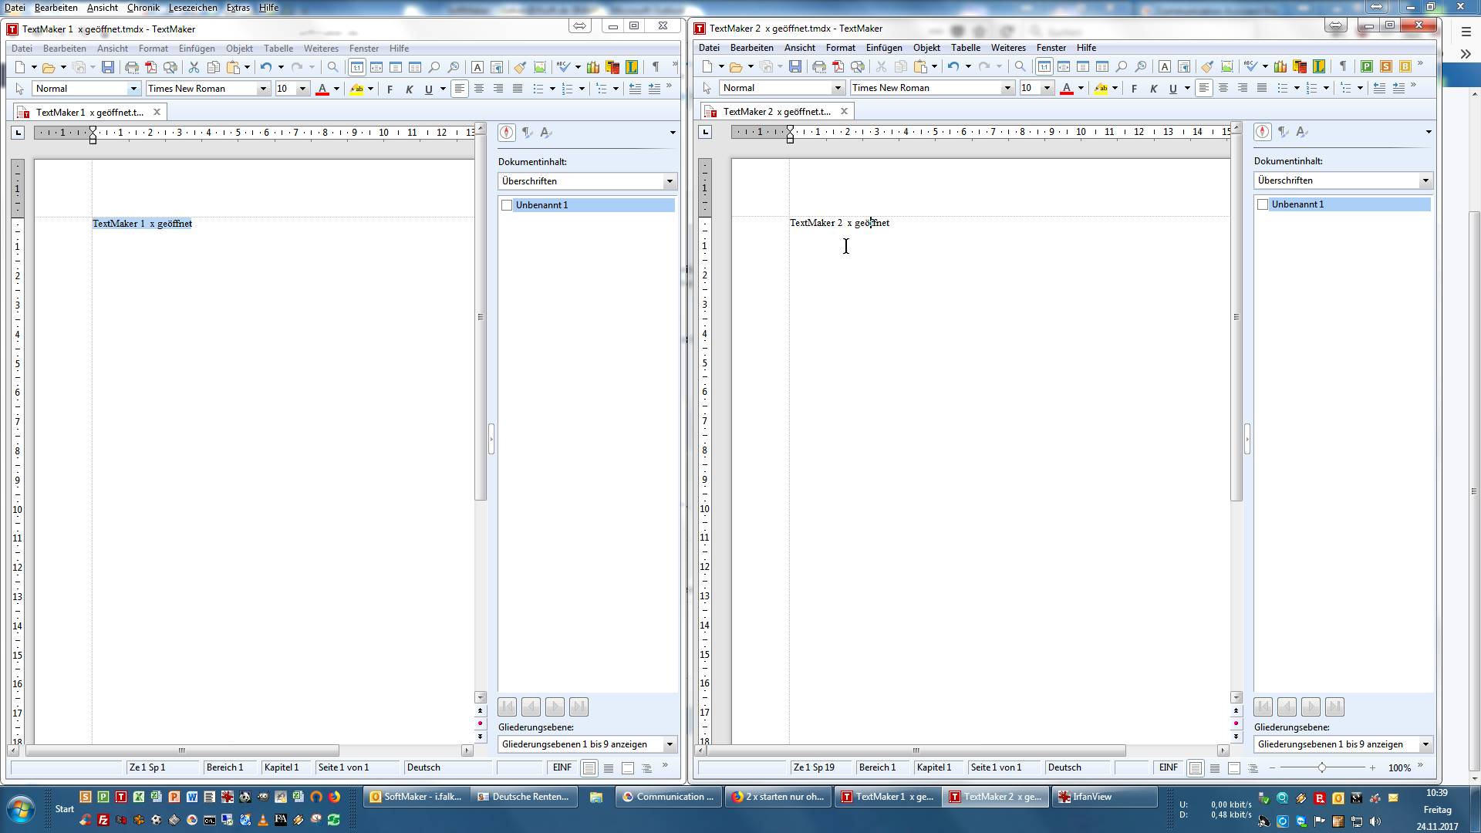
Task: Click Print icon in TextMaker 1 window
Action: pos(132,67)
